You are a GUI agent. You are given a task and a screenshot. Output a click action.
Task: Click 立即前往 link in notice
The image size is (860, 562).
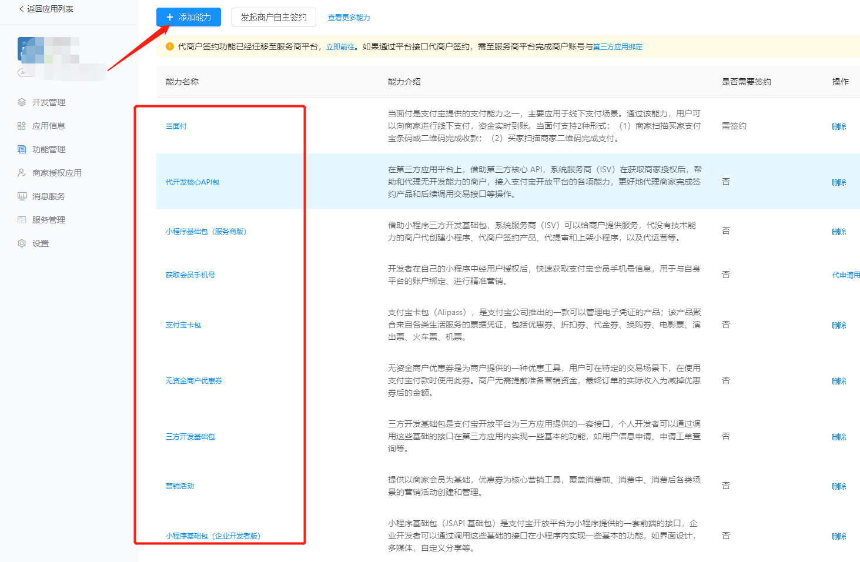[341, 47]
